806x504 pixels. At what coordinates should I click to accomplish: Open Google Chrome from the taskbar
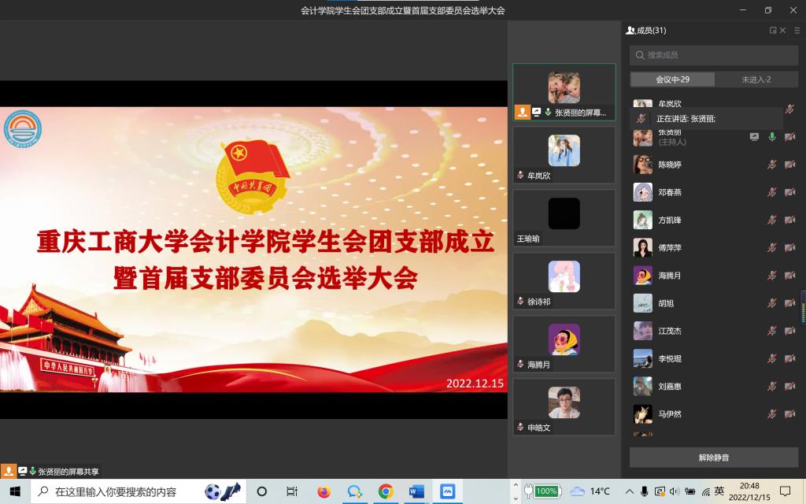pos(386,491)
